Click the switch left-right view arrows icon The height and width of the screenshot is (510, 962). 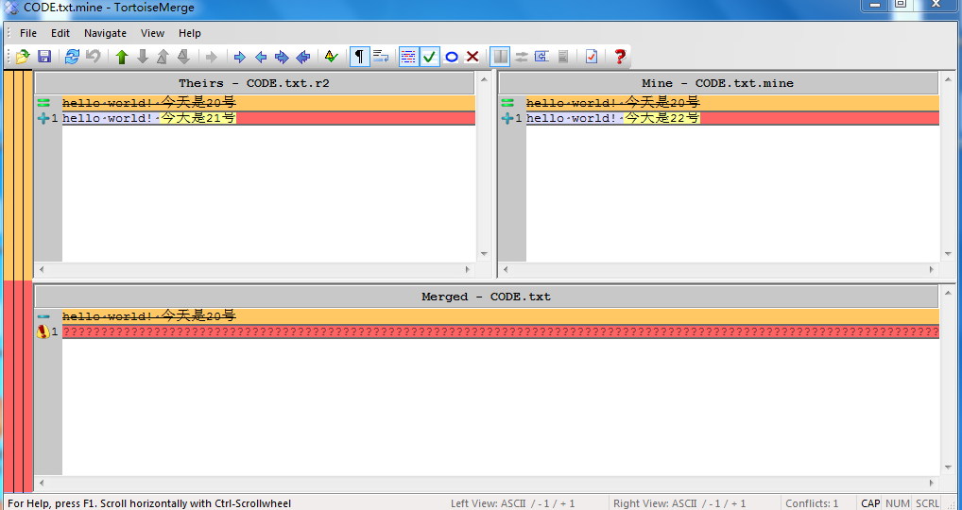(522, 57)
